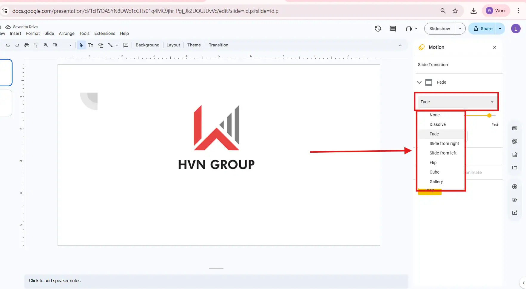Click the Background toolbar button
526x289 pixels.
coord(147,45)
